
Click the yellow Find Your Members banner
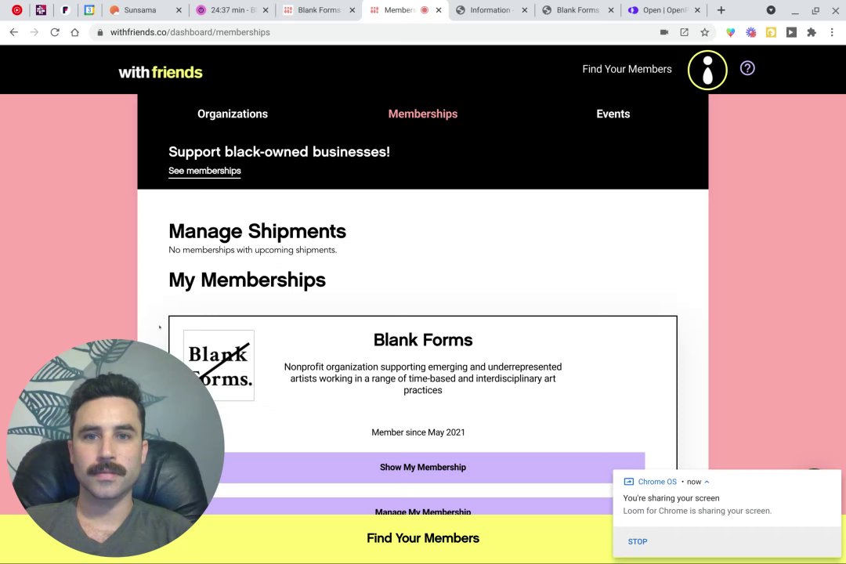point(423,538)
